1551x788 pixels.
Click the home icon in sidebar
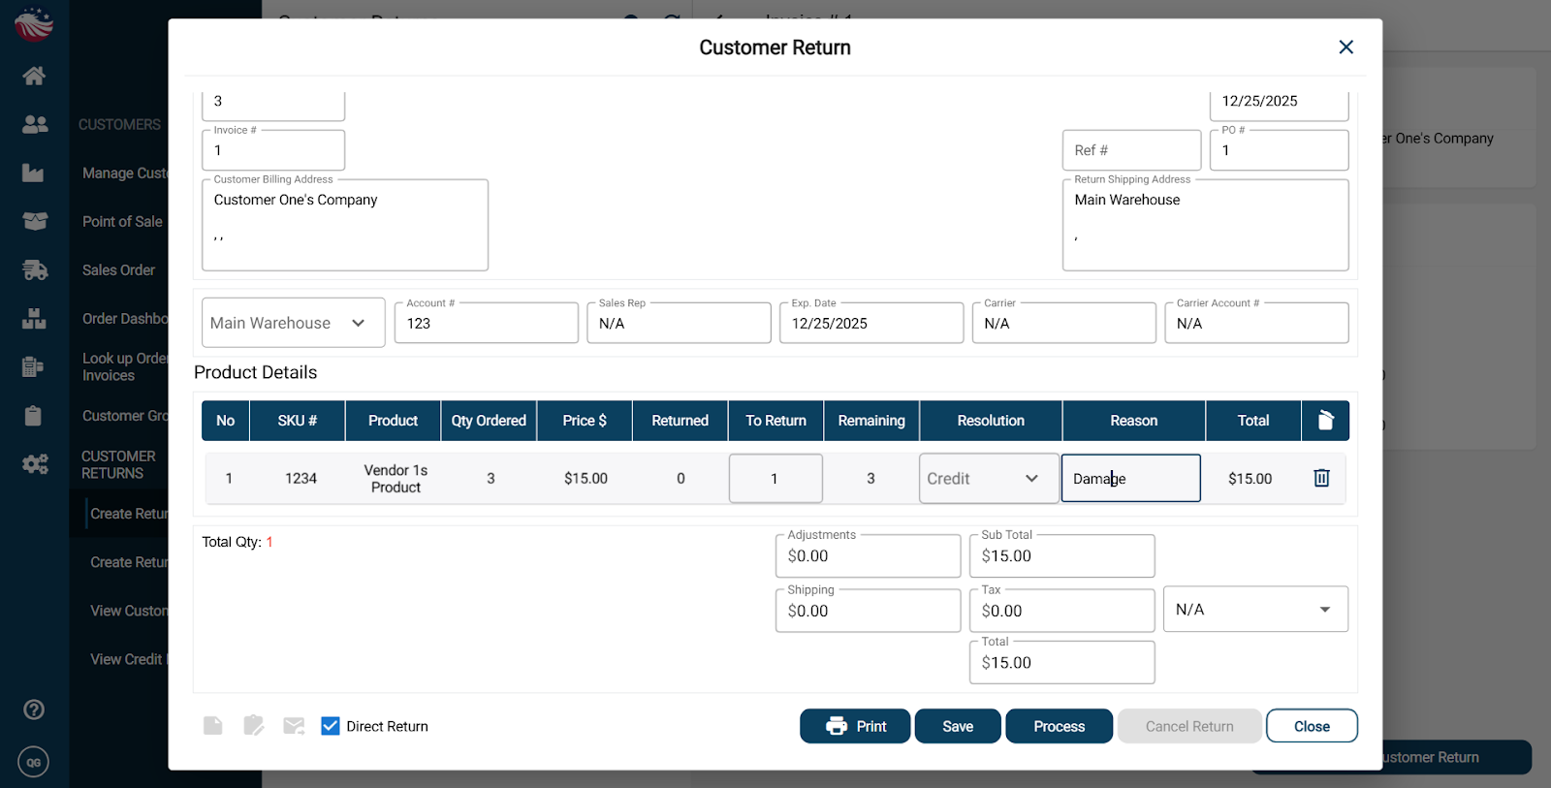34,76
